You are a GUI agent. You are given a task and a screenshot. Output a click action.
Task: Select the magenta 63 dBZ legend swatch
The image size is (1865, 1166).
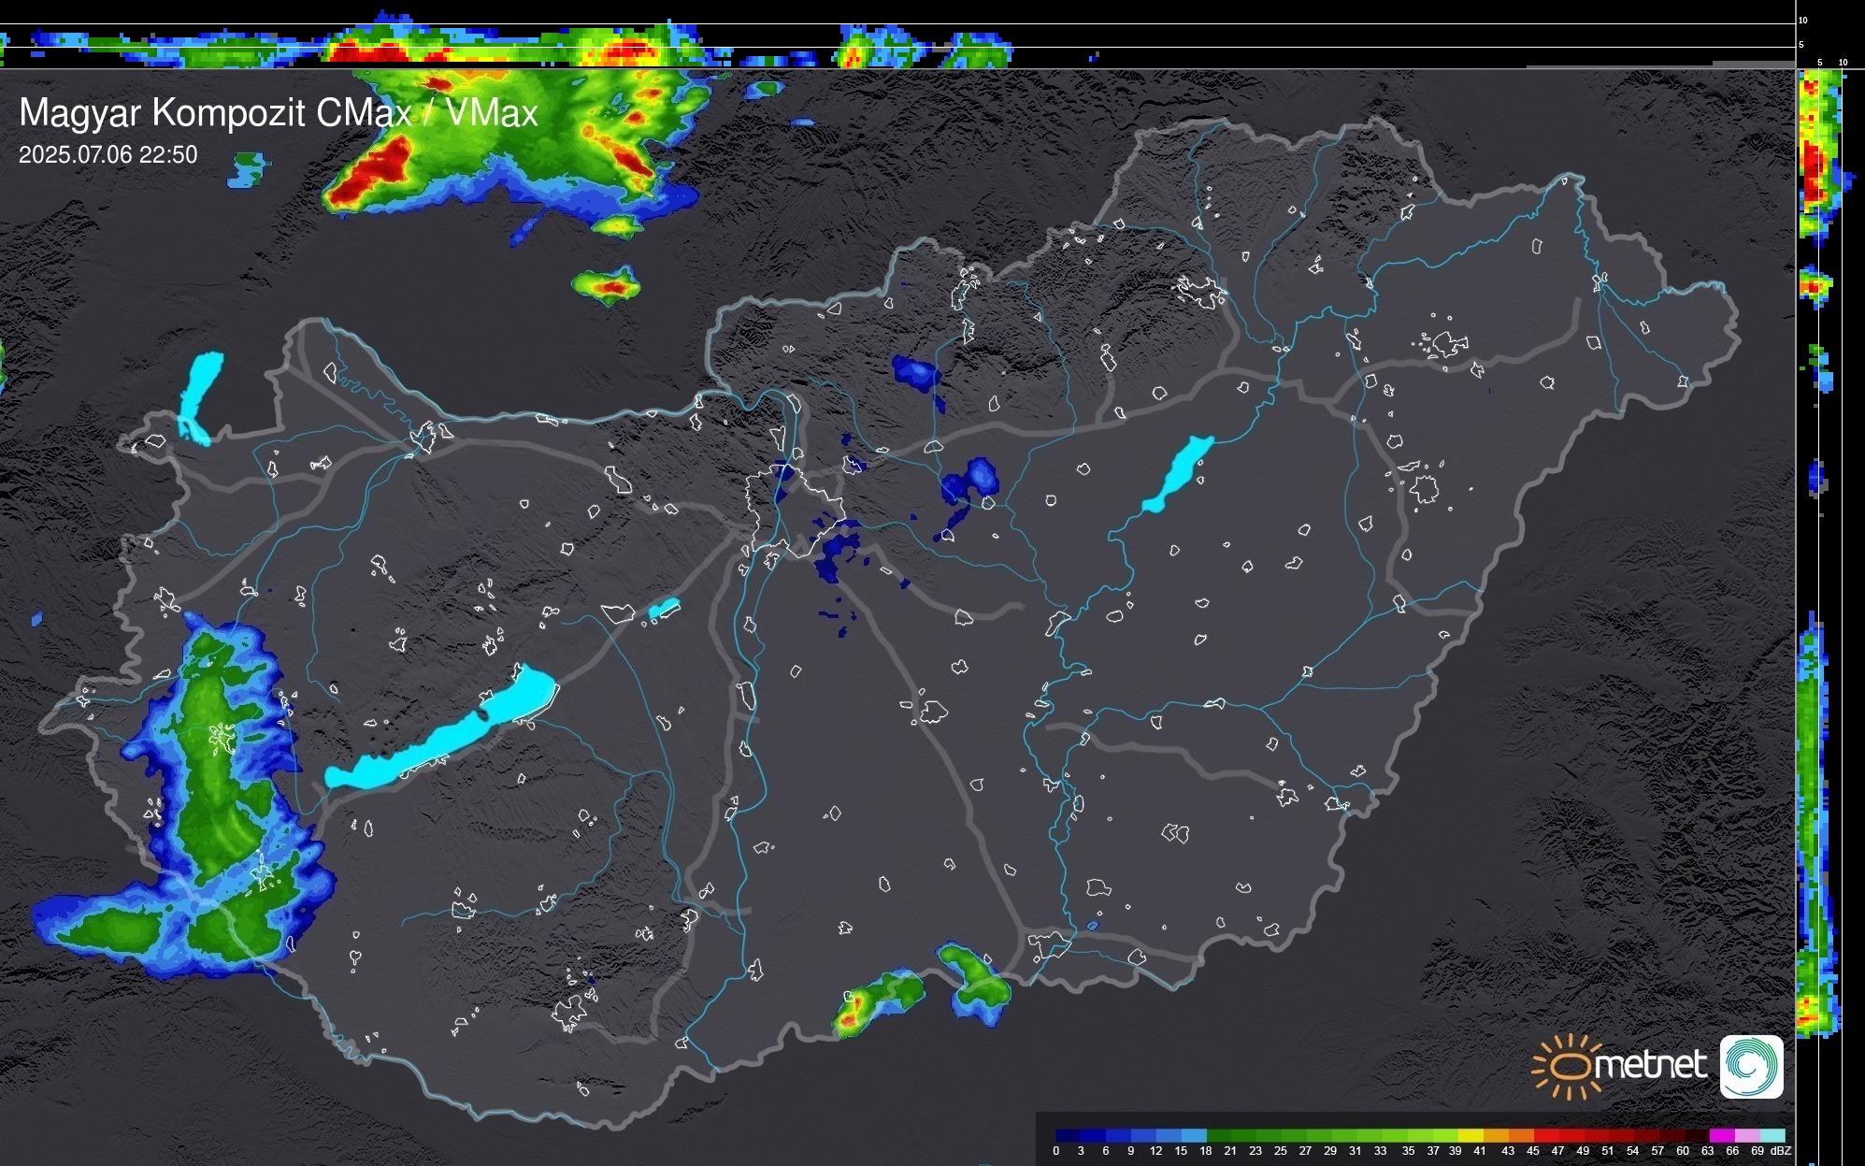[1720, 1135]
